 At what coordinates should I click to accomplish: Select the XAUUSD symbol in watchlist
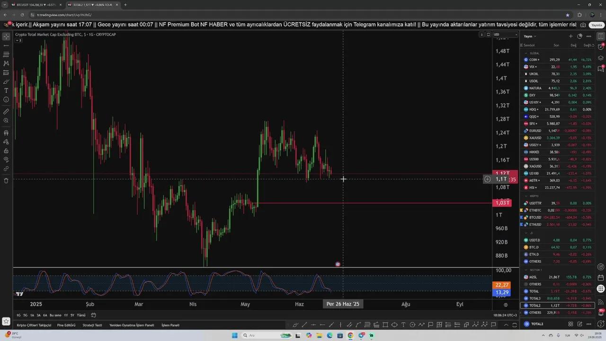[x=558, y=138]
